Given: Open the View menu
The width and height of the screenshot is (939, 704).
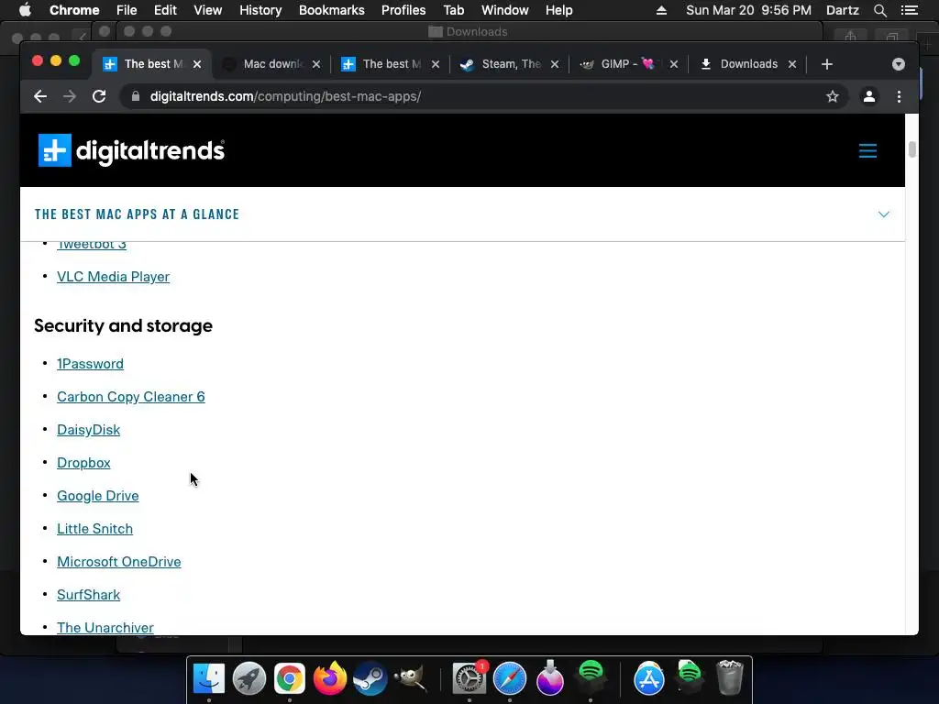Looking at the screenshot, I should click(x=208, y=10).
